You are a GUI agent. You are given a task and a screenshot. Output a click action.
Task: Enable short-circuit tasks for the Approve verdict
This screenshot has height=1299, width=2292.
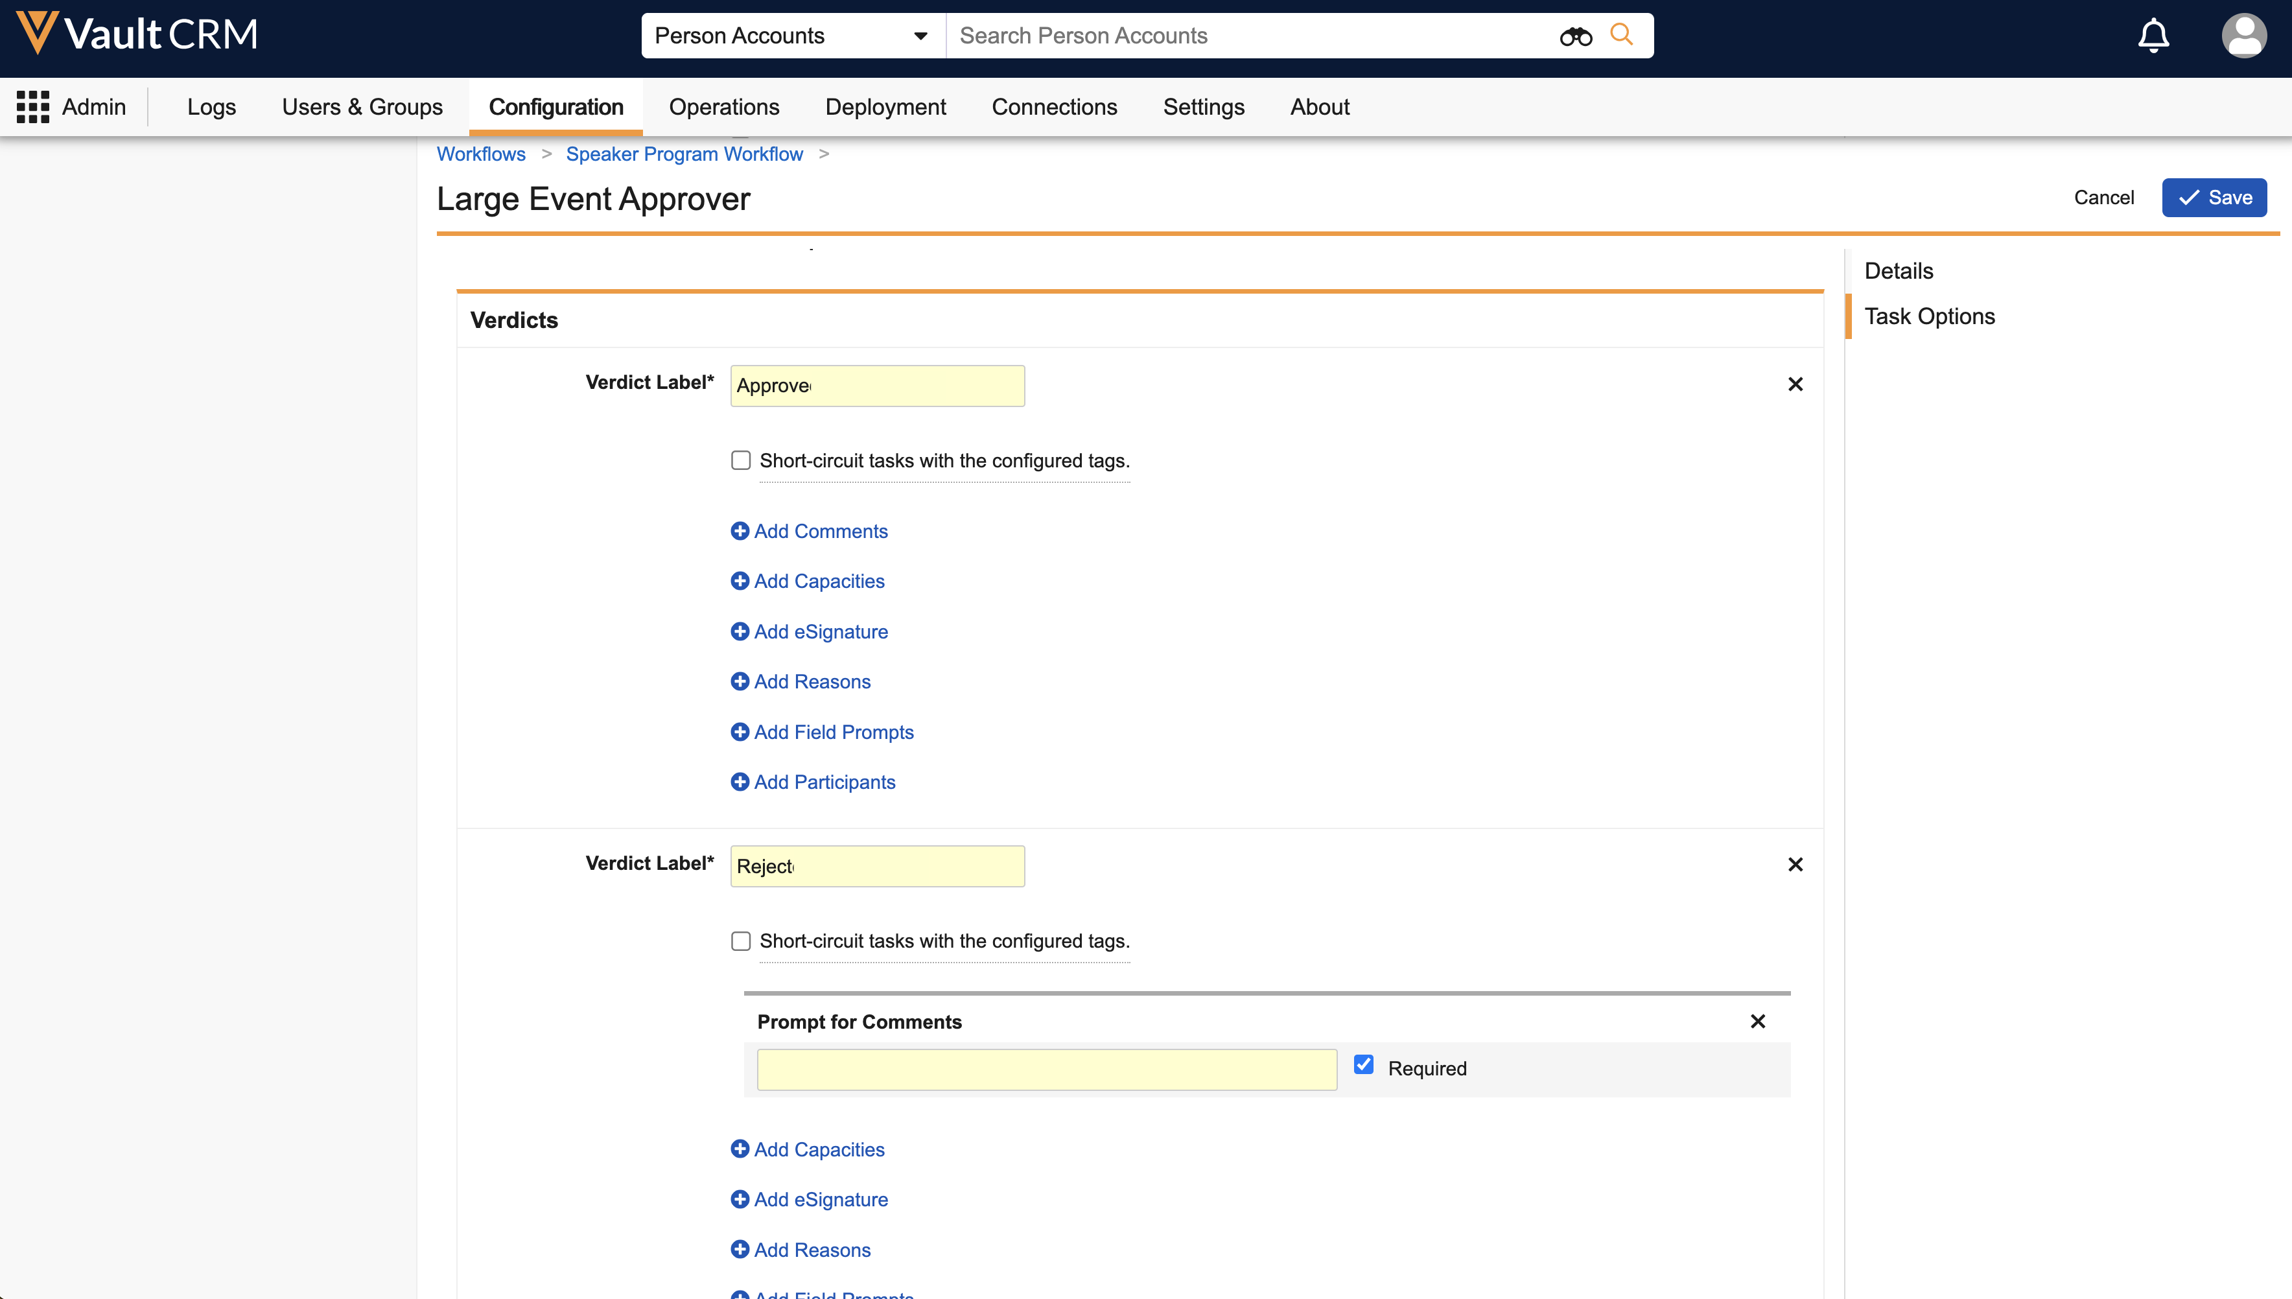pyautogui.click(x=740, y=462)
